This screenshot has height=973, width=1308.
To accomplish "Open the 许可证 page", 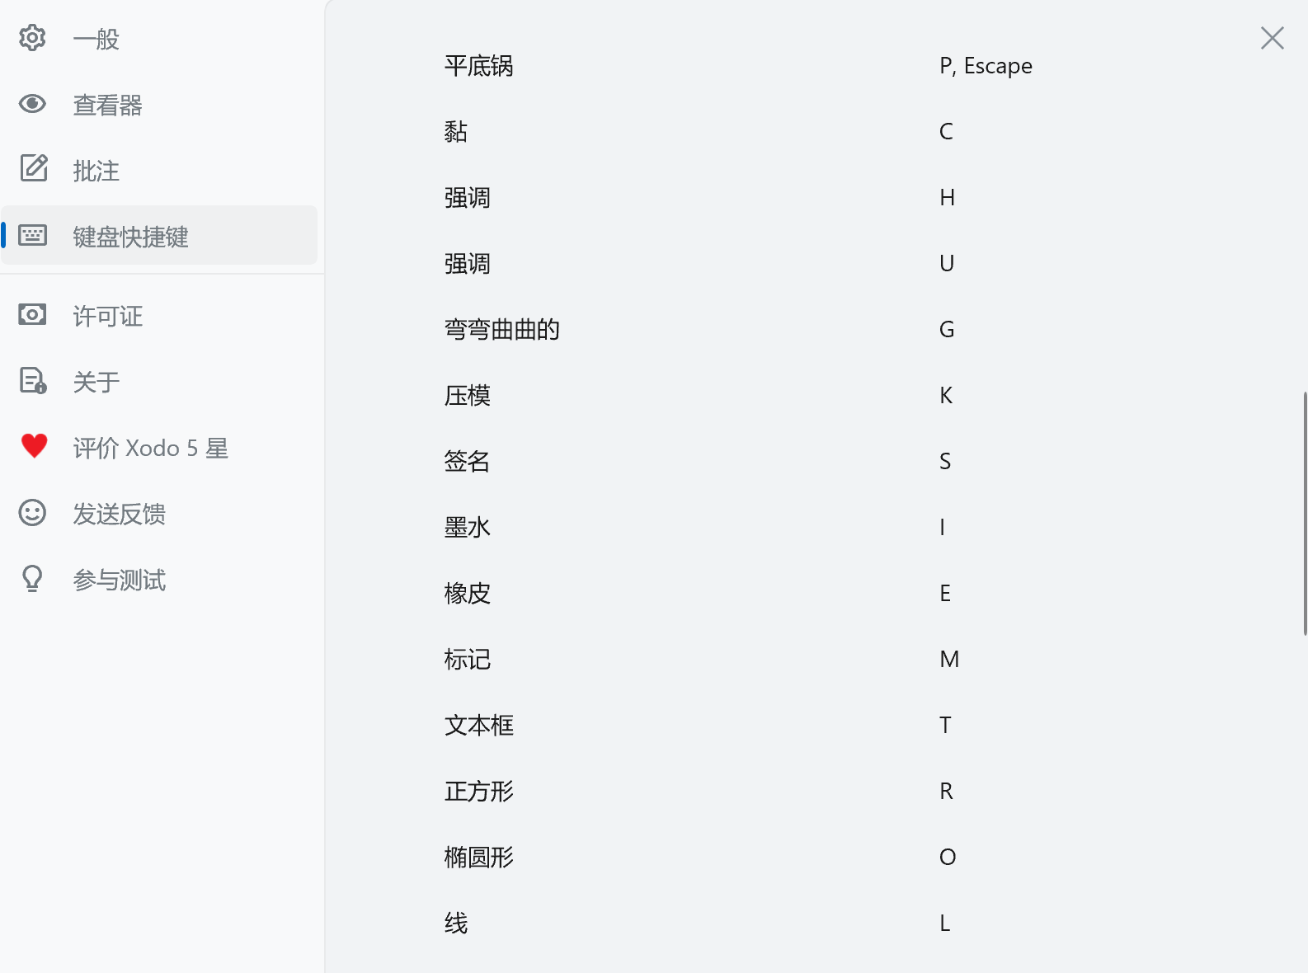I will [107, 316].
